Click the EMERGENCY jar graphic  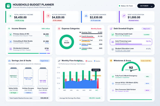[13, 77]
